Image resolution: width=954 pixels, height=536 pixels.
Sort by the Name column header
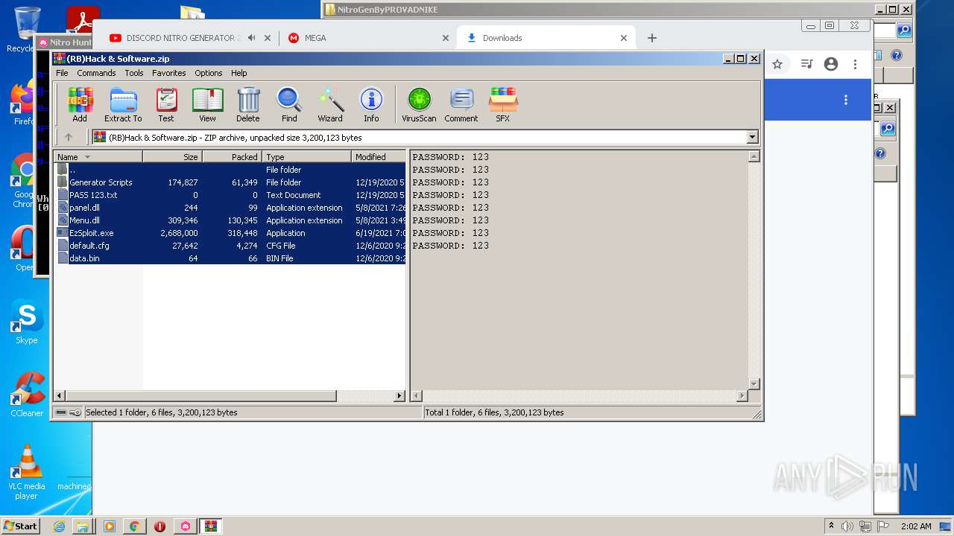click(x=98, y=157)
